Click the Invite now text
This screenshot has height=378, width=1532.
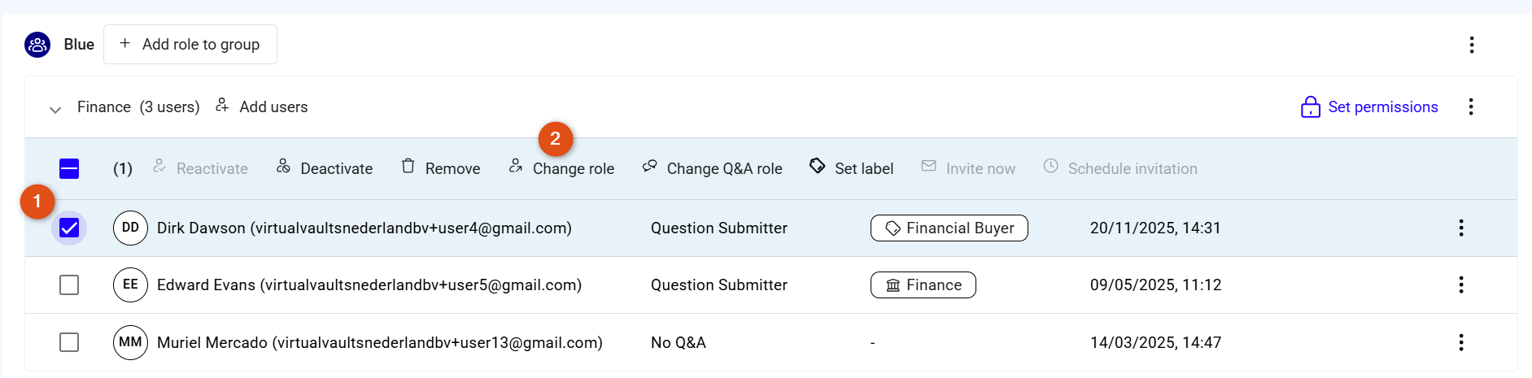pyautogui.click(x=980, y=169)
